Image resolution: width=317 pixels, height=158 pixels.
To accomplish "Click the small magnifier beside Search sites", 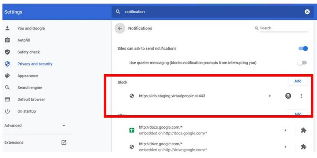I will pyautogui.click(x=257, y=28).
